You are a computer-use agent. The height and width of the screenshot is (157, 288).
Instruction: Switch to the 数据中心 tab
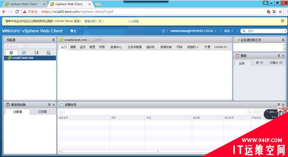(116, 47)
